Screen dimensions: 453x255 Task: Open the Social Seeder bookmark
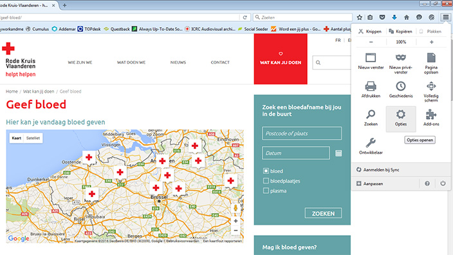(253, 29)
